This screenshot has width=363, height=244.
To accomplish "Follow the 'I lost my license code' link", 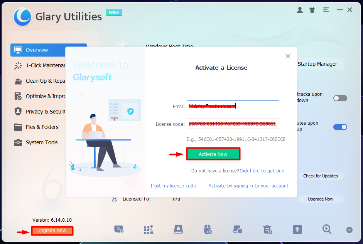I will (173, 186).
